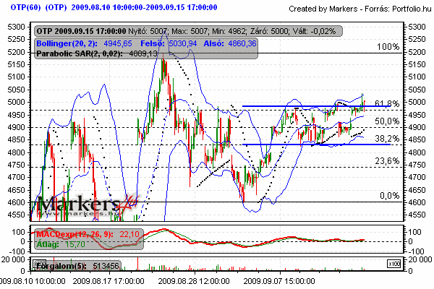Click the 'MACDexp(12, 26, 9):' indicator label

(75, 235)
